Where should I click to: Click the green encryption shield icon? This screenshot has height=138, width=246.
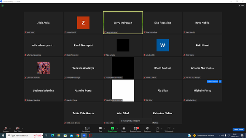[x=3, y=5]
